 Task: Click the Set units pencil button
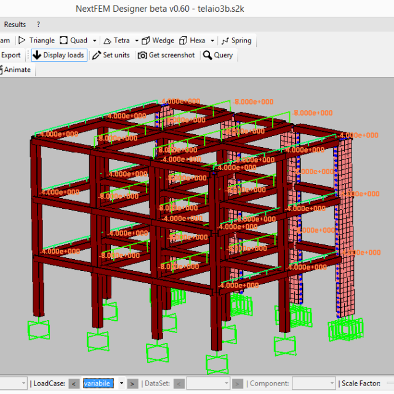click(111, 55)
